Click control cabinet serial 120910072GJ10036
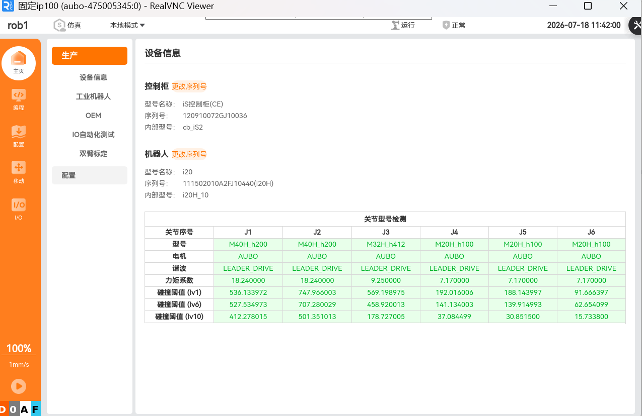 point(215,116)
